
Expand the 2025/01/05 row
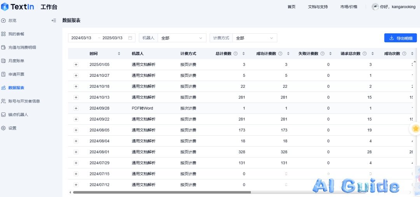click(x=76, y=65)
